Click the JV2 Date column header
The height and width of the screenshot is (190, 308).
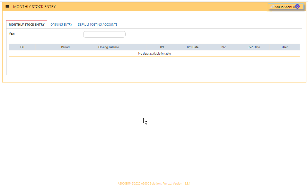(254, 47)
